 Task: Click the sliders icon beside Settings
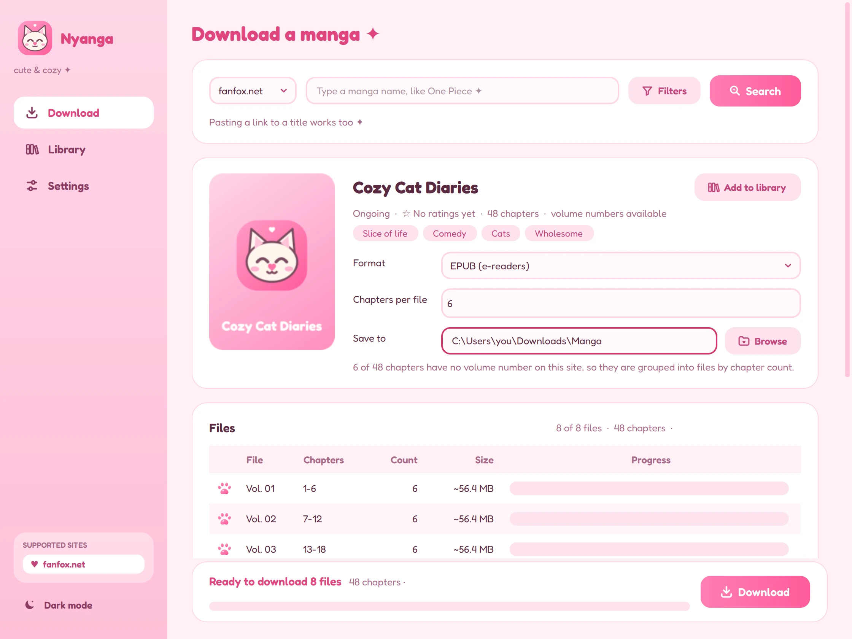click(32, 186)
